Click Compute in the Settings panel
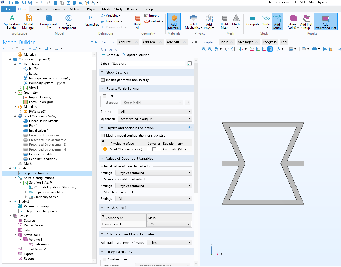 [x=111, y=55]
